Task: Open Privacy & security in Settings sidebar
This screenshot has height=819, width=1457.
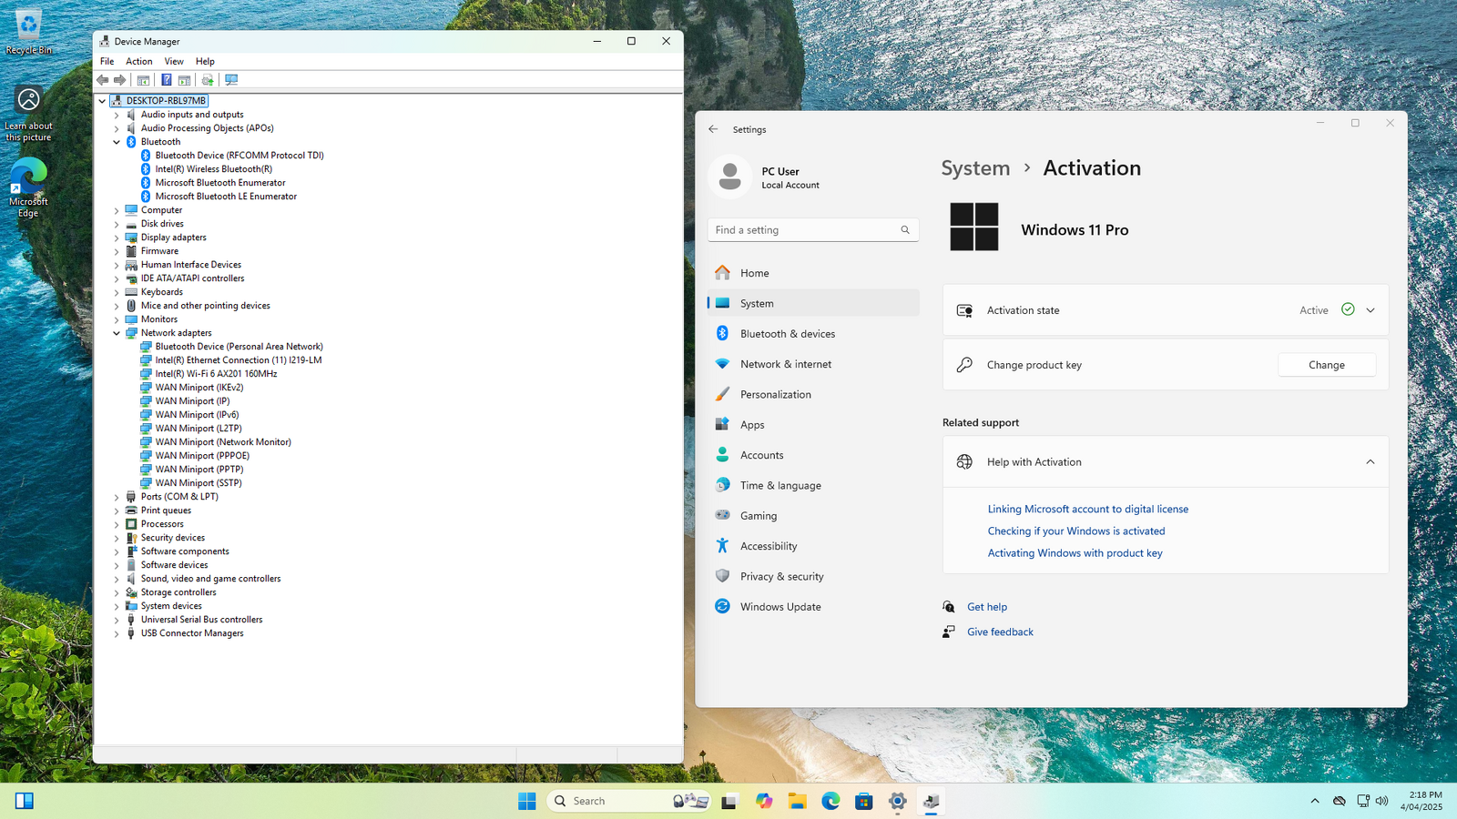Action: [813, 577]
